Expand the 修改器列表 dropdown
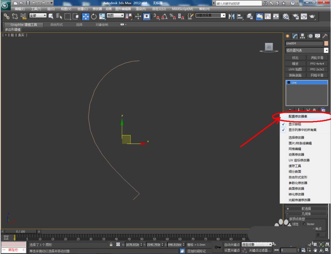The width and height of the screenshot is (331, 254). (326, 50)
